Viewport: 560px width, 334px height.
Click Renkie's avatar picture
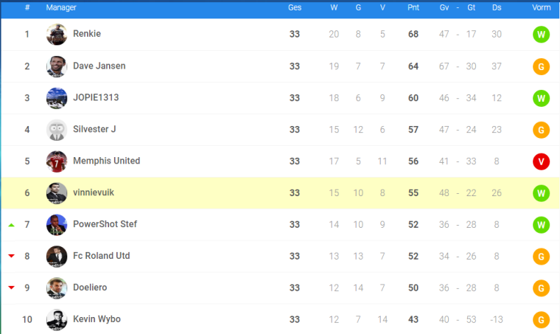57,35
